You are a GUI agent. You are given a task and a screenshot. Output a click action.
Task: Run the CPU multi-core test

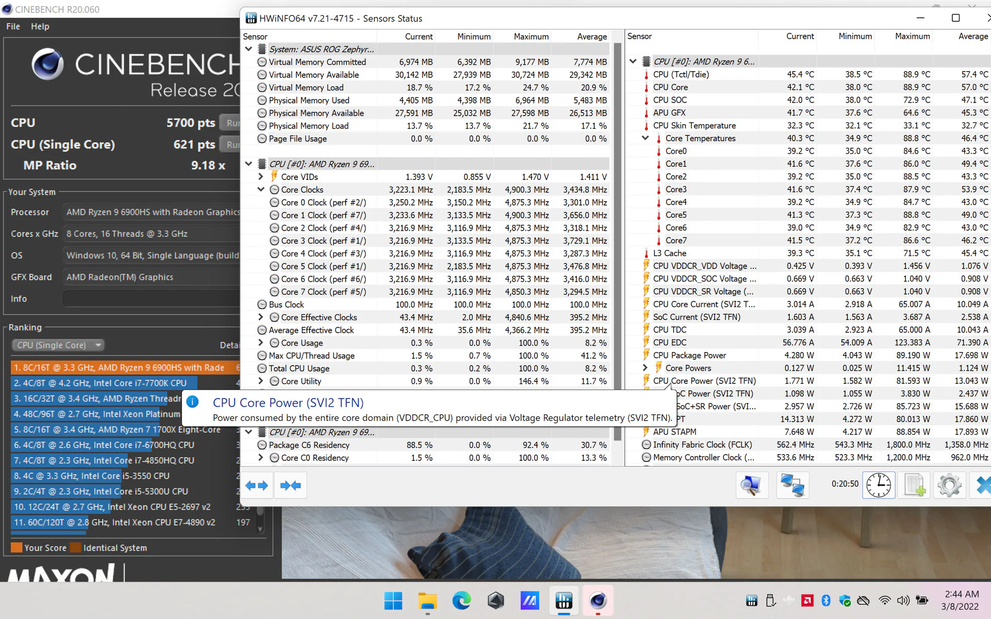coord(230,123)
